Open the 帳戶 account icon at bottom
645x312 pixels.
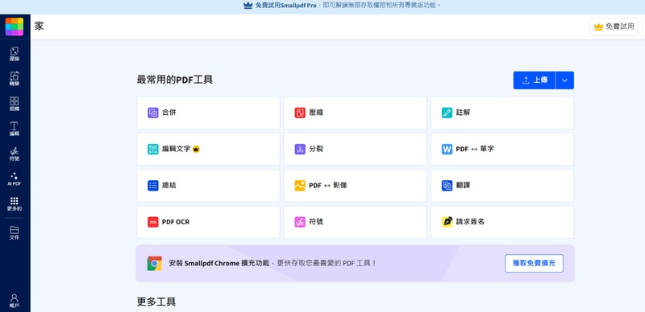[15, 301]
